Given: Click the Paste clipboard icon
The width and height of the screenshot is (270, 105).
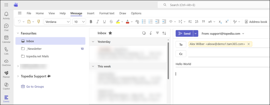Looking at the screenshot, I should [x=29, y=22].
